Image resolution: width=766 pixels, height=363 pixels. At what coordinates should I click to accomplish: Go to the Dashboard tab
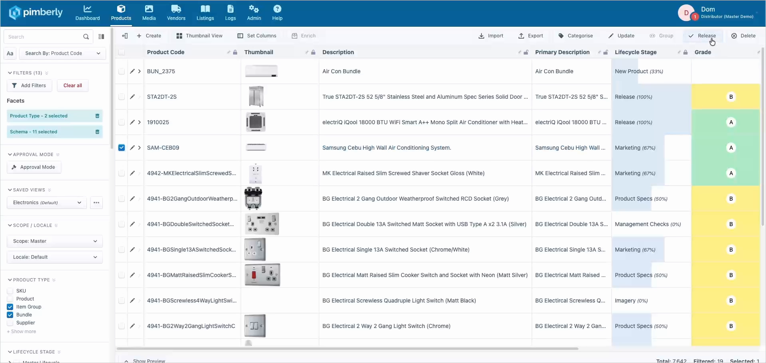click(x=88, y=13)
